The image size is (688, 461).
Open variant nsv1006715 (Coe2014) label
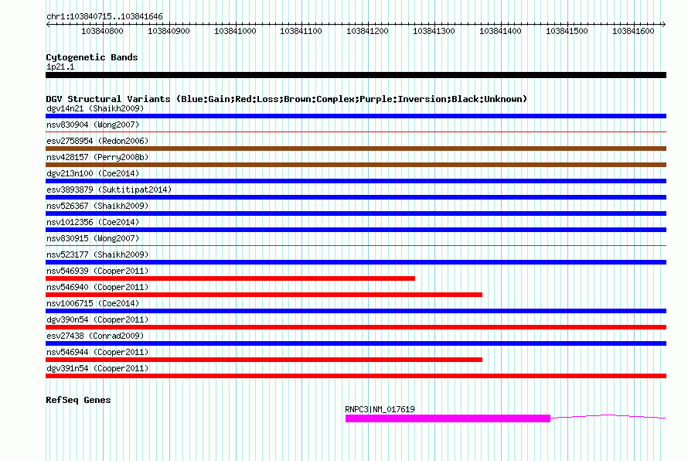click(x=93, y=303)
